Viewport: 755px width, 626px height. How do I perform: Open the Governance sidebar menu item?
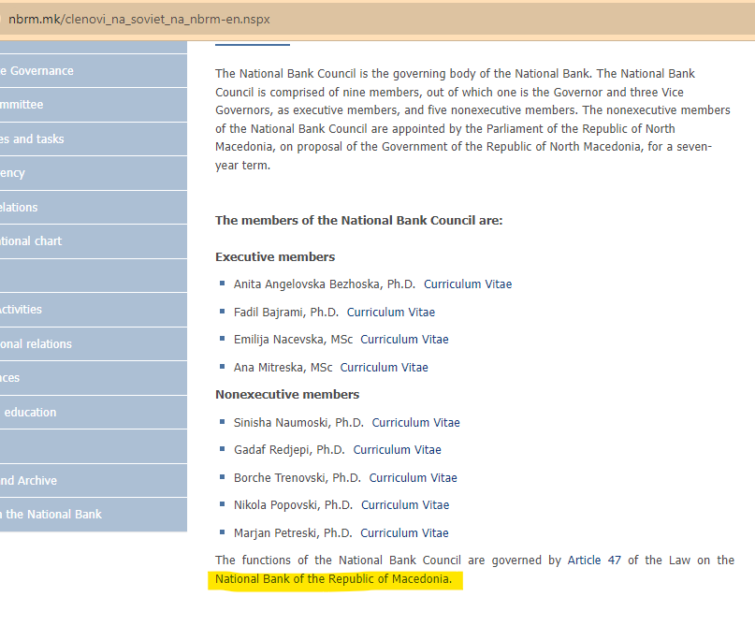pos(94,71)
